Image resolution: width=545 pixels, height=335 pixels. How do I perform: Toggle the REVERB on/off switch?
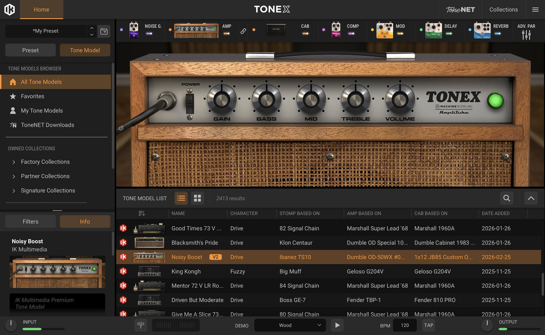[497, 34]
